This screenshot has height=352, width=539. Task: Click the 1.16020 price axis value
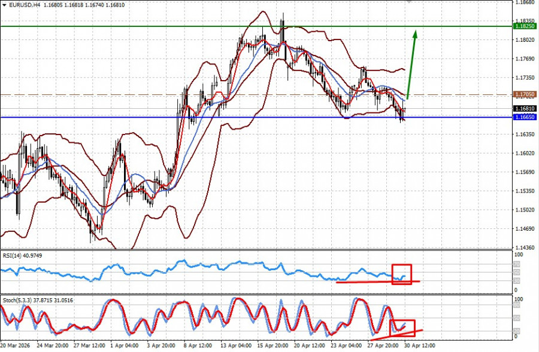coord(525,153)
